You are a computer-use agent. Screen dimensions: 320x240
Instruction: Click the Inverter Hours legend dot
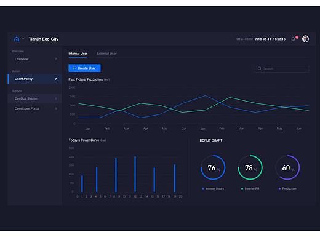(x=203, y=188)
